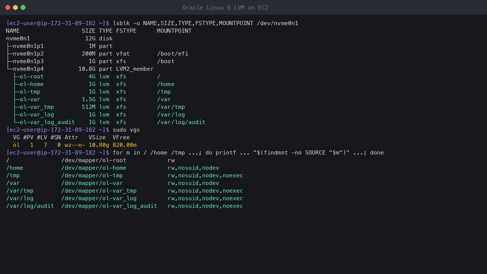Click the '10.80g' VSize value

pos(99,145)
